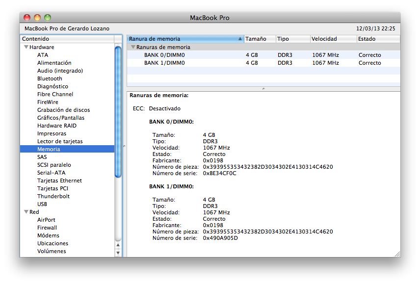
Task: Click BANK 0 serial number 0xBE34CF0C
Action: pos(220,174)
